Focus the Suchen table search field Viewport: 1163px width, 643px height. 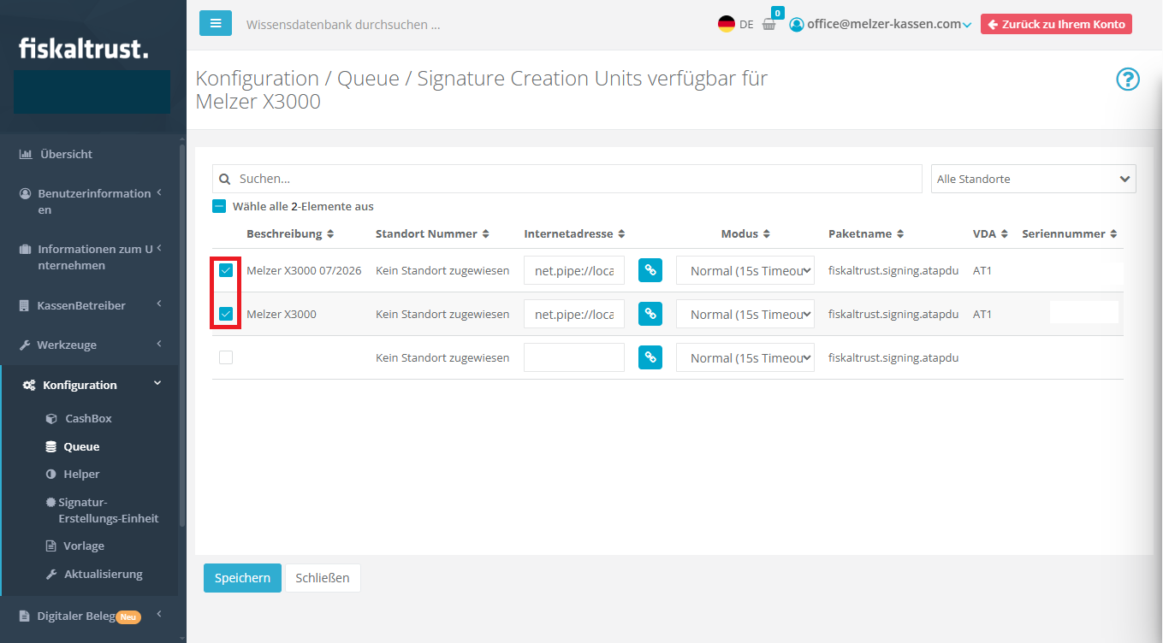coord(567,179)
